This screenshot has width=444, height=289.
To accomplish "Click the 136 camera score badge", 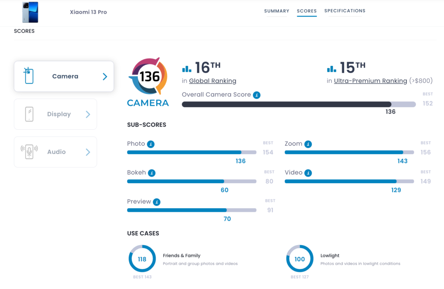I will (149, 76).
